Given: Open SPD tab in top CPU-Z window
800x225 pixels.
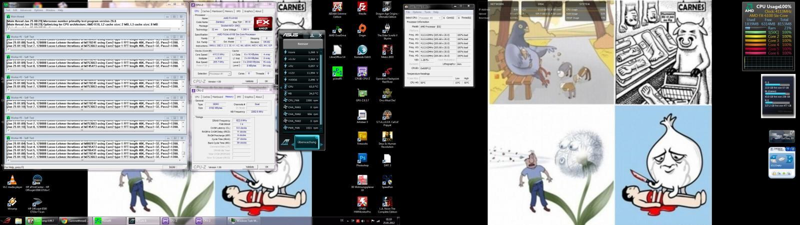Looking at the screenshot, I should point(238,11).
